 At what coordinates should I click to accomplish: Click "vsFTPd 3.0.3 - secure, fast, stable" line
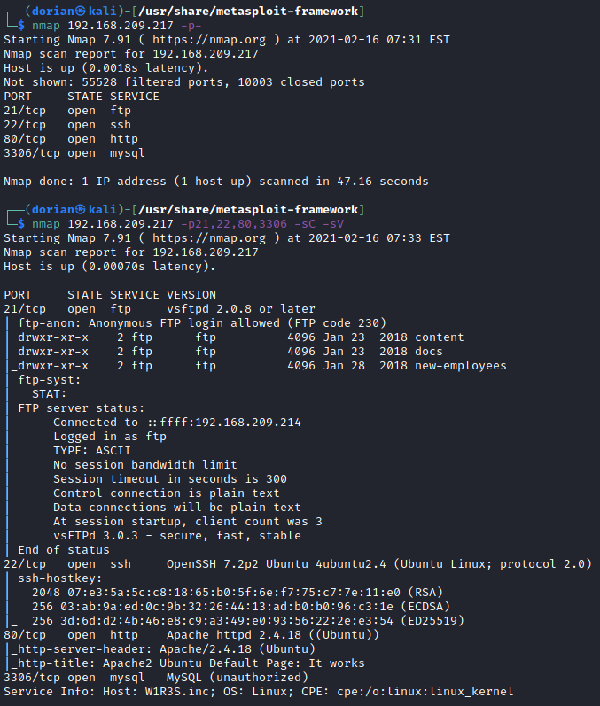point(177,535)
